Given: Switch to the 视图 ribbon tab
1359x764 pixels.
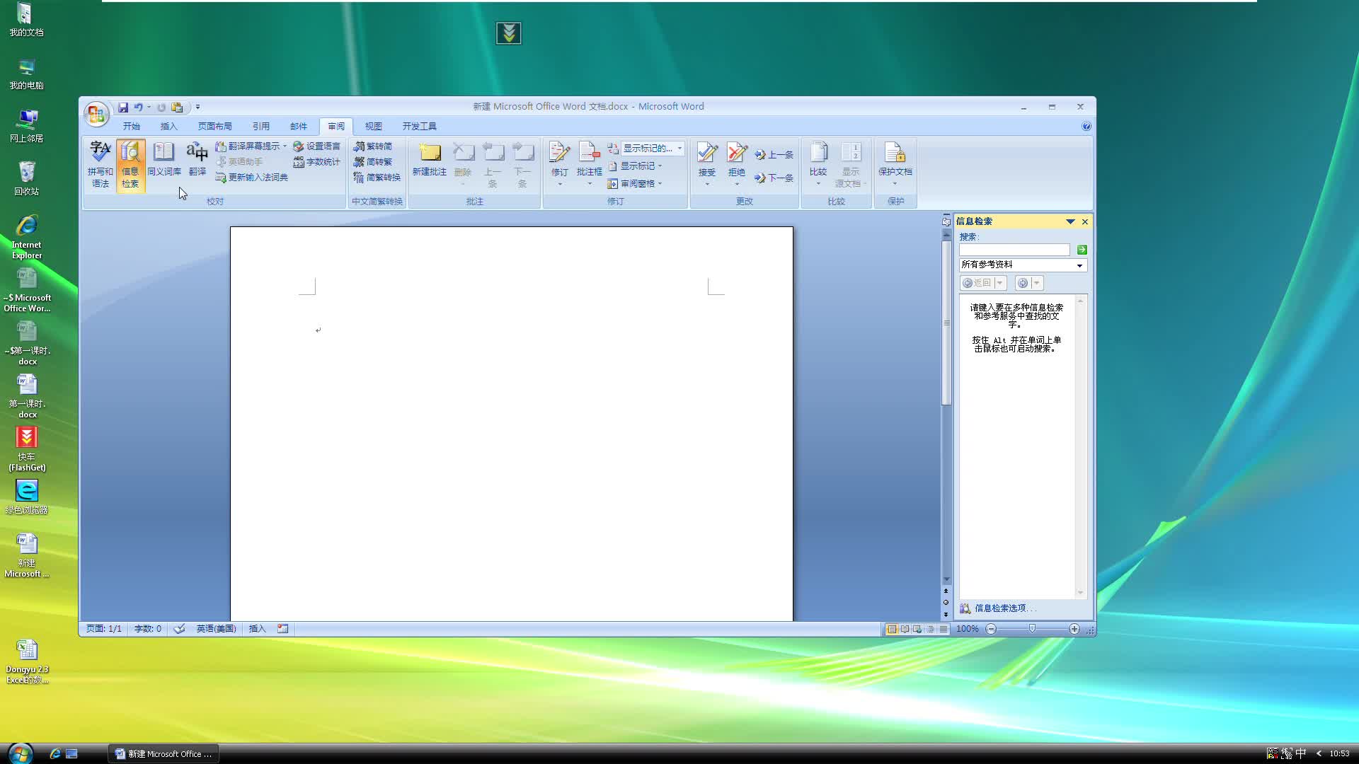Looking at the screenshot, I should pos(373,126).
